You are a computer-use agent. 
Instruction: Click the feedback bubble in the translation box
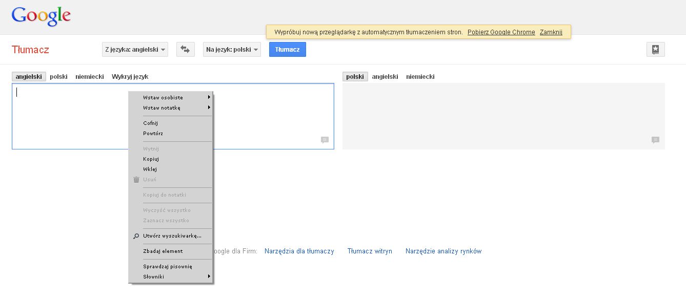pyautogui.click(x=655, y=140)
